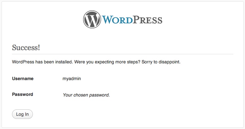Click the gray "Press" part of wordmark
This screenshot has height=129, width=245.
pos(148,20)
